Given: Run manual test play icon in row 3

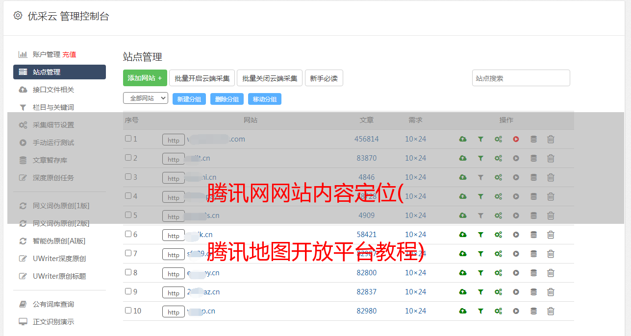Looking at the screenshot, I should coord(516,177).
